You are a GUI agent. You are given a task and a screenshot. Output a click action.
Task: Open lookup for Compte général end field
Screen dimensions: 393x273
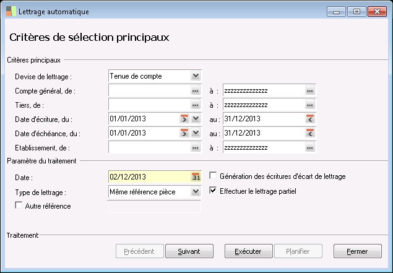coord(310,90)
